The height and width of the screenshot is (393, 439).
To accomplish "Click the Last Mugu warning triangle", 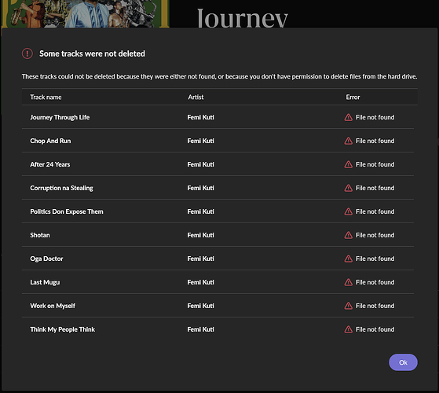I will [348, 282].
